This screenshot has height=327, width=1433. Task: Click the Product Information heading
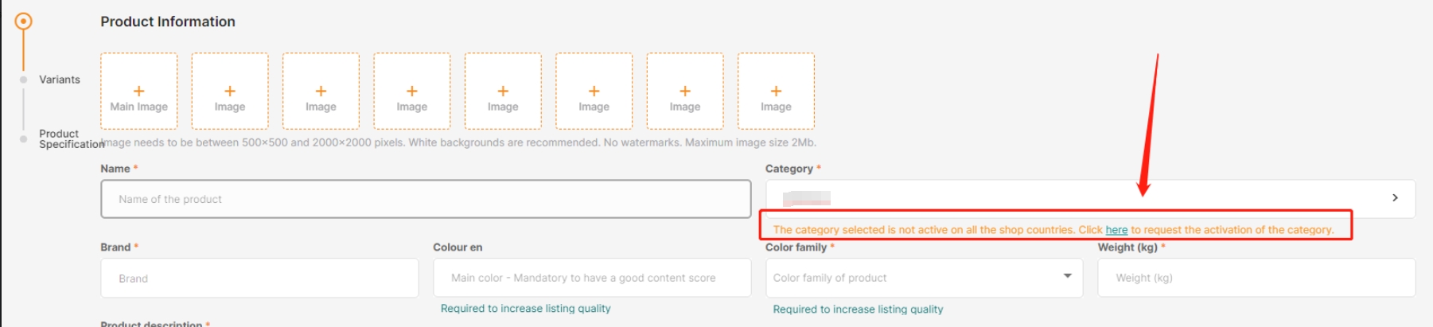(x=168, y=21)
